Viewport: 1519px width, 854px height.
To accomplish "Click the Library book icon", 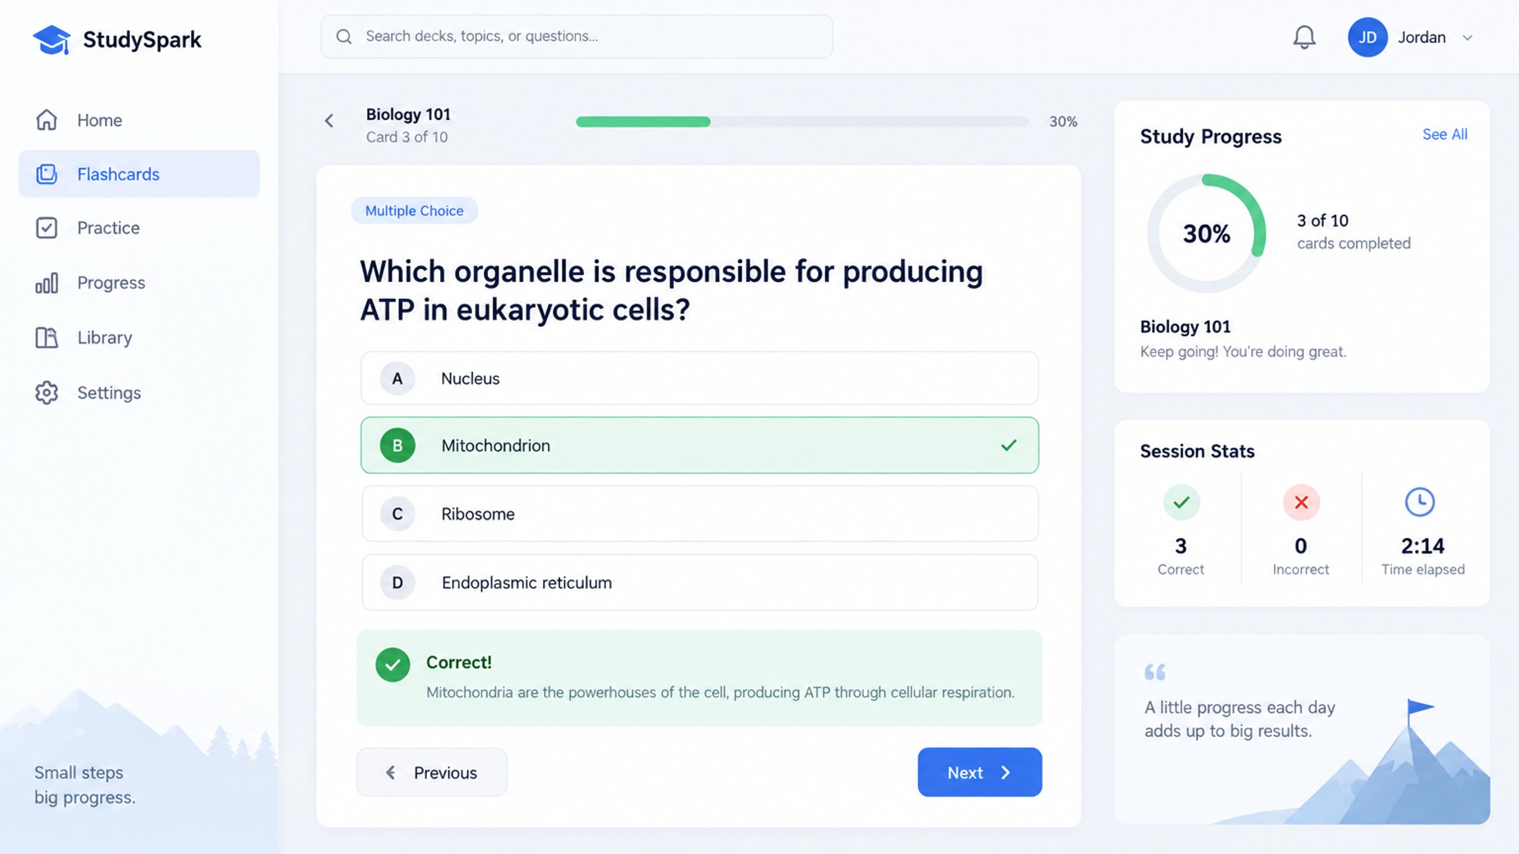I will point(46,337).
